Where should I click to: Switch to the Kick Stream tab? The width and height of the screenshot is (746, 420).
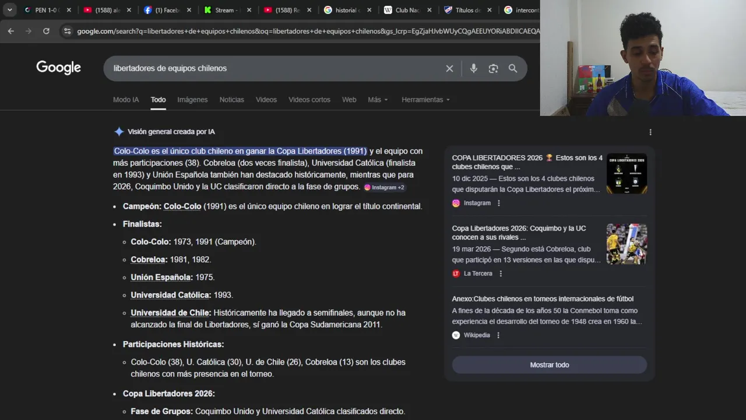[x=227, y=10]
